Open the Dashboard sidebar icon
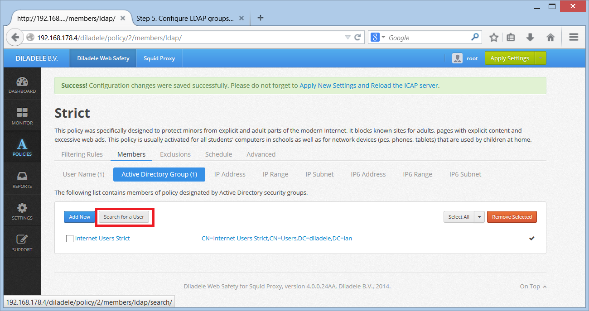589x311 pixels. [x=22, y=85]
